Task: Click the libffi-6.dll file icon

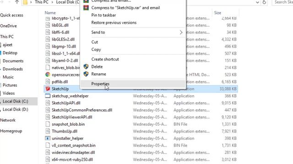Action: [48, 32]
